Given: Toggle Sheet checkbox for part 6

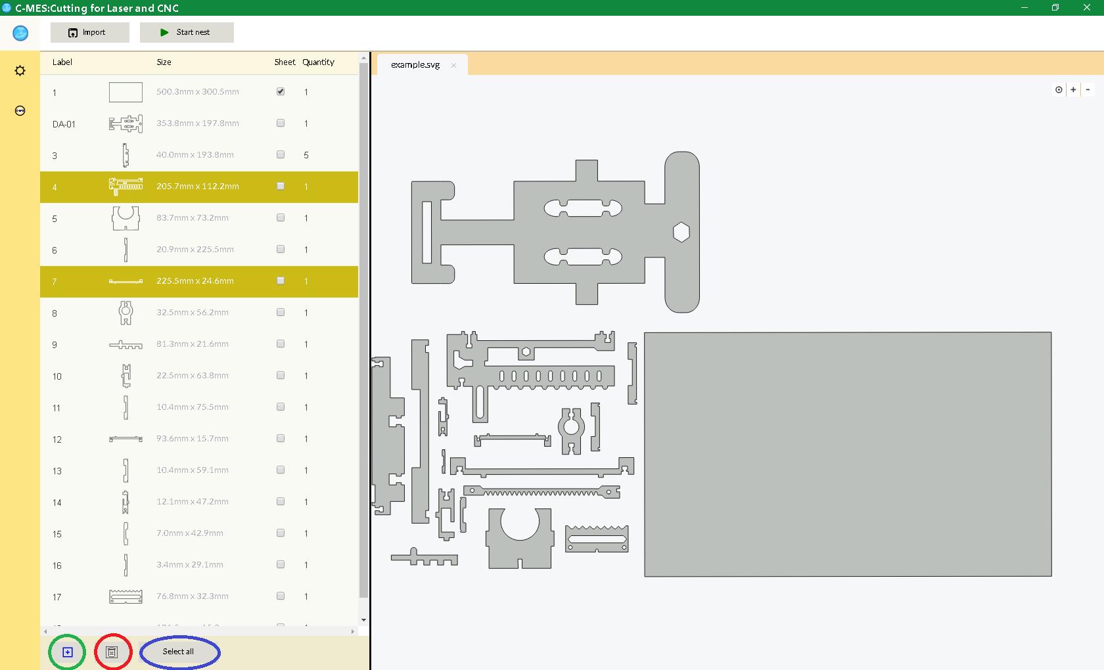Looking at the screenshot, I should click(x=281, y=249).
